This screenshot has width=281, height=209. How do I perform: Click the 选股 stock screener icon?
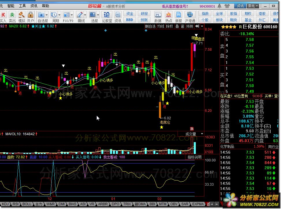[93, 15]
